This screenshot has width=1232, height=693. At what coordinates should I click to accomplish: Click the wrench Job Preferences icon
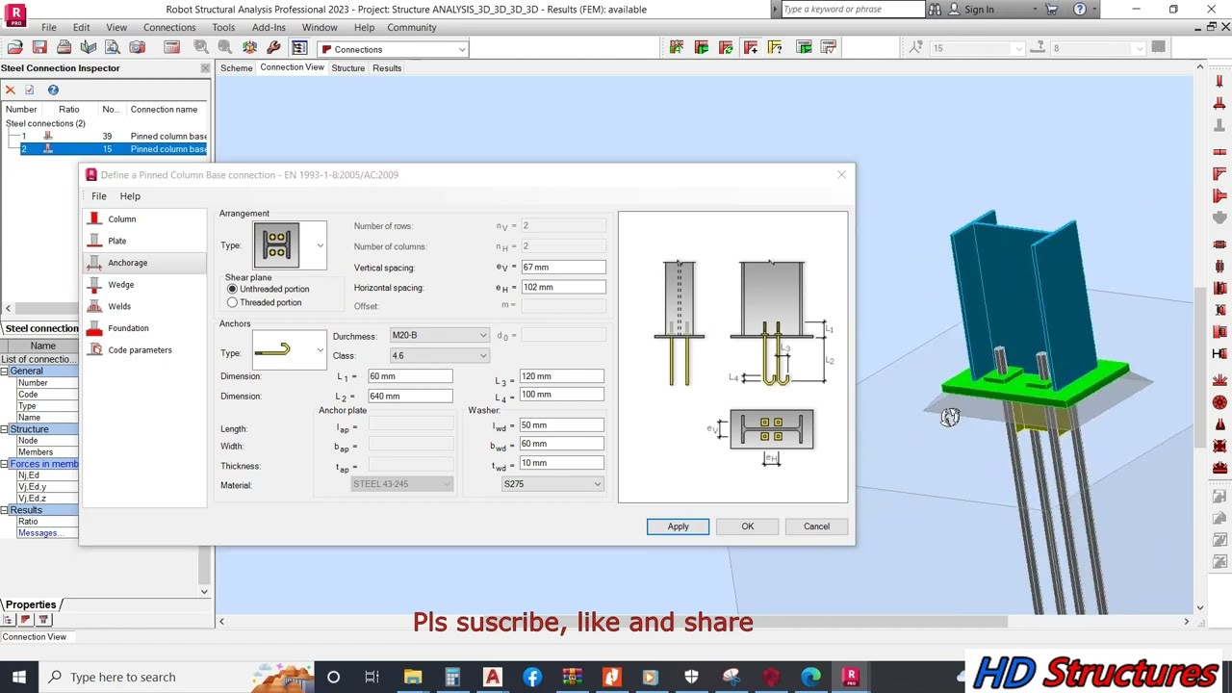click(x=274, y=48)
